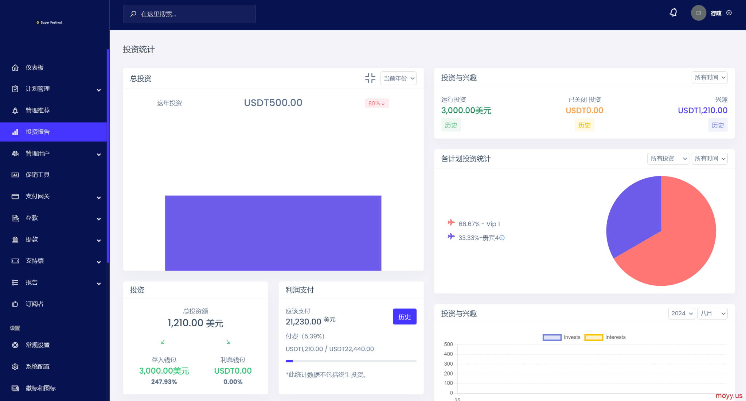
Task: Expand the 支付网关 submenu arrow
Action: tap(99, 198)
